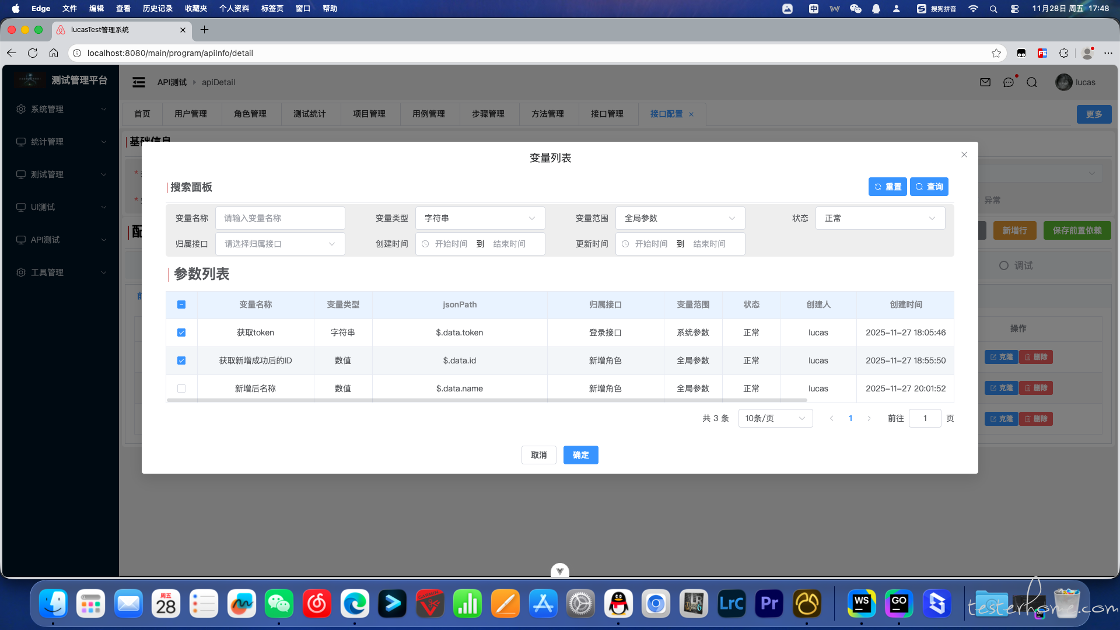Open the 10条/页 page size dropdown

775,418
